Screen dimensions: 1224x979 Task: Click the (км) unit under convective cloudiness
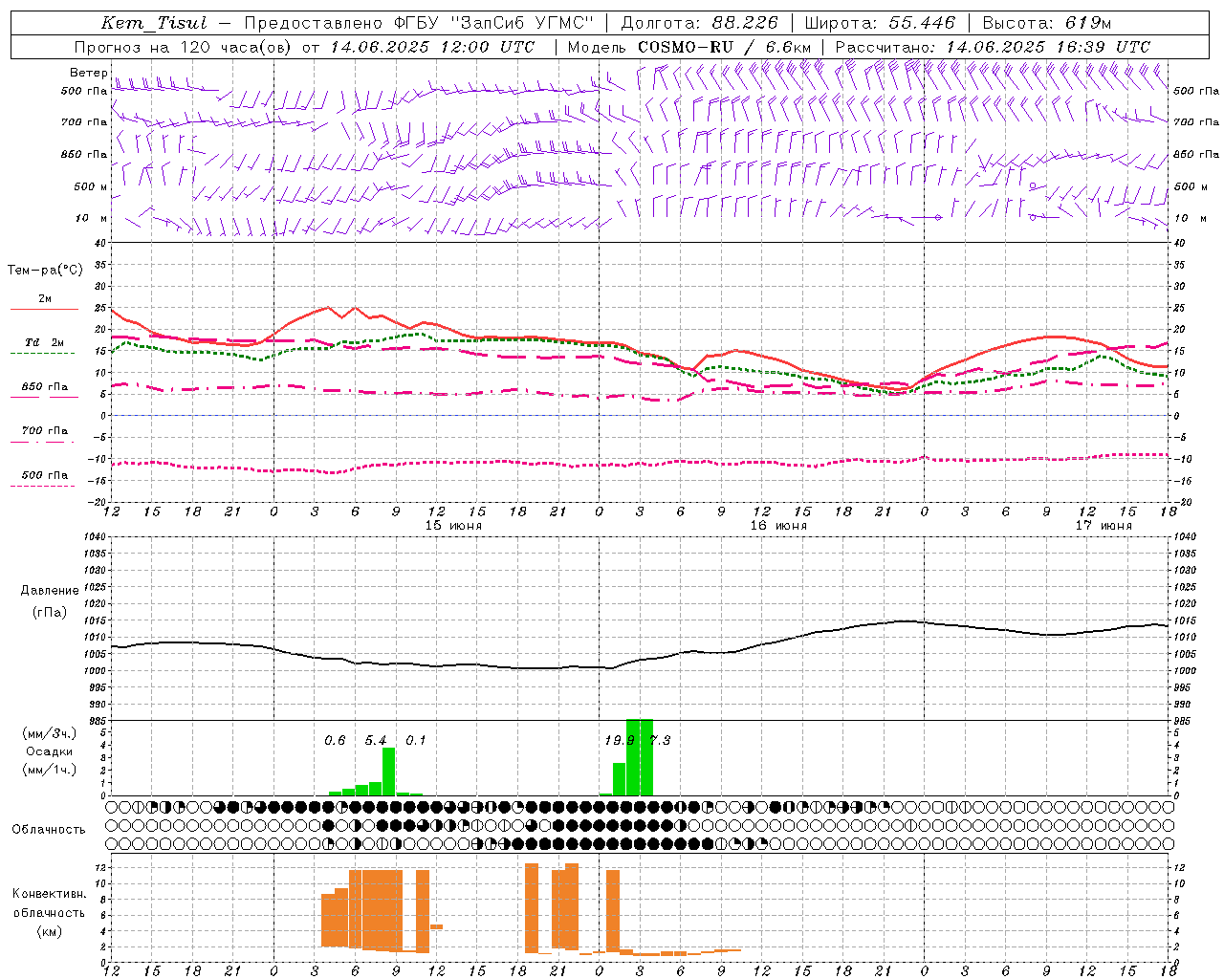[49, 931]
